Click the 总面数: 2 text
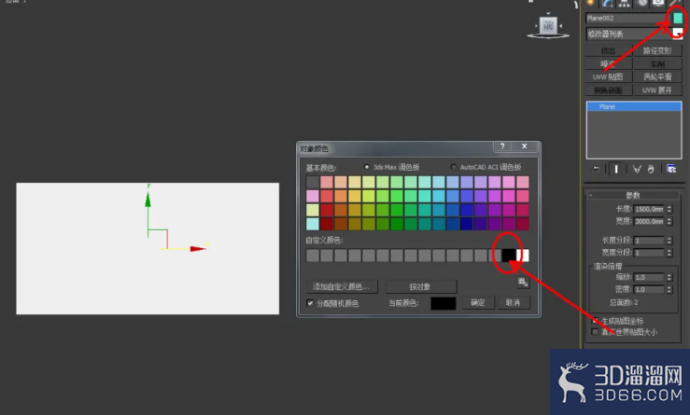This screenshot has height=415, width=690. pos(624,302)
